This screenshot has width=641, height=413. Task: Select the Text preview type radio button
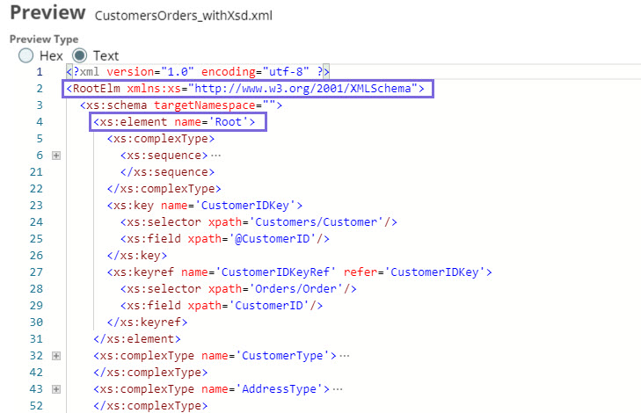click(81, 55)
